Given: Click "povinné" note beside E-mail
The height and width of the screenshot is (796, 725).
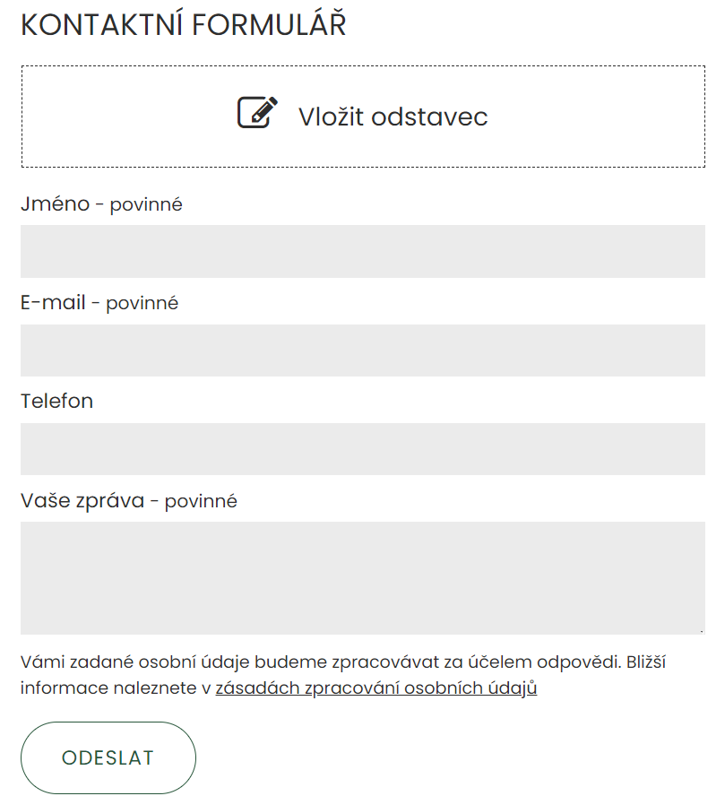Looking at the screenshot, I should 142,303.
